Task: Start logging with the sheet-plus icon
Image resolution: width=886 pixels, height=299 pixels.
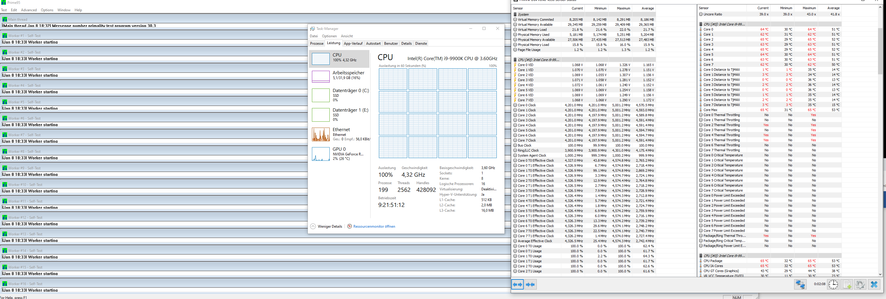Action: coord(847,284)
